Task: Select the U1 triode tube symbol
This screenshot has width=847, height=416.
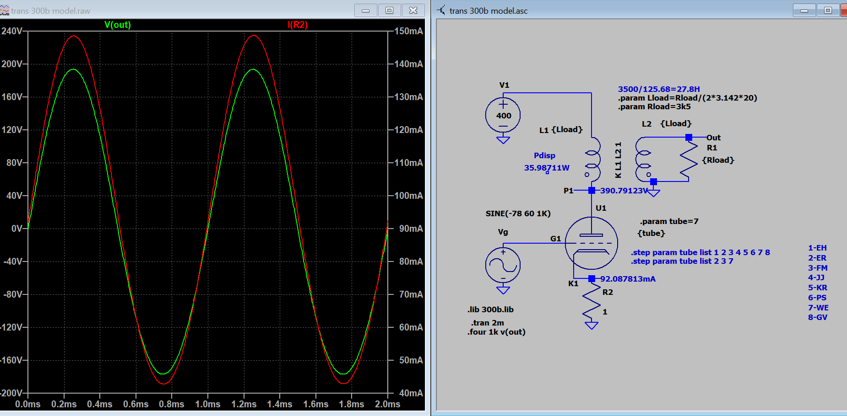Action: pos(592,243)
